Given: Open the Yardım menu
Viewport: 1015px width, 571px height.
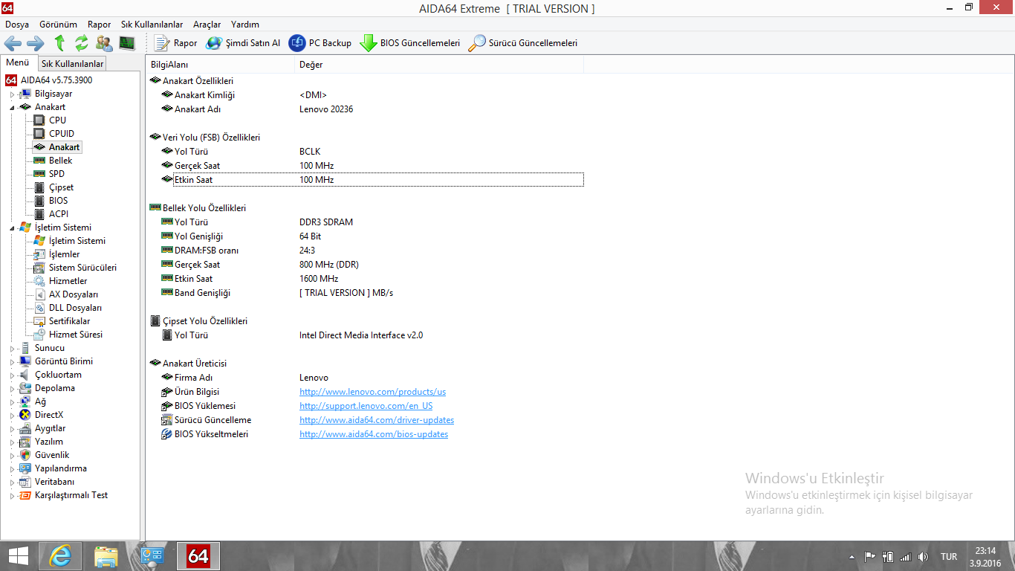Looking at the screenshot, I should [245, 25].
